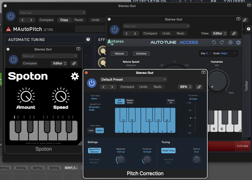Click Compare in Spoton window
This screenshot has height=180, width=252.
pyautogui.click(x=30, y=63)
